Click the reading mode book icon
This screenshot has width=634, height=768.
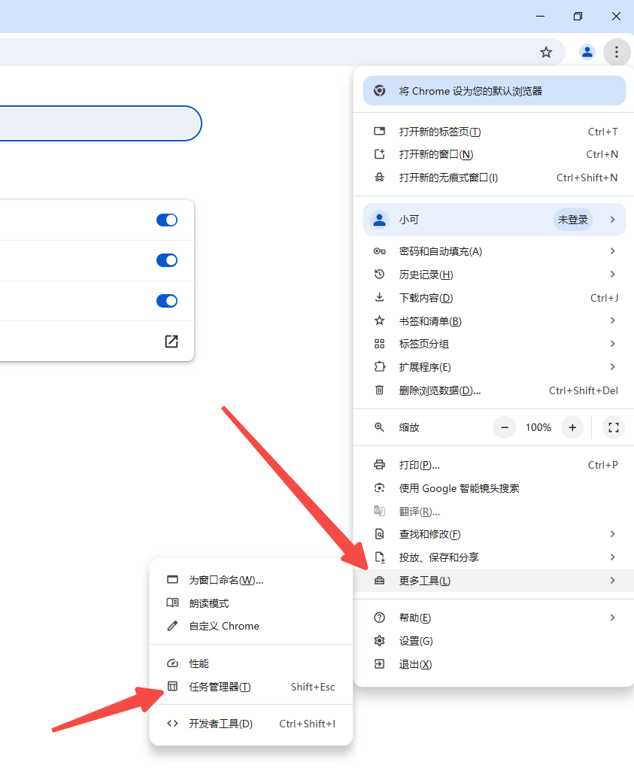[172, 603]
